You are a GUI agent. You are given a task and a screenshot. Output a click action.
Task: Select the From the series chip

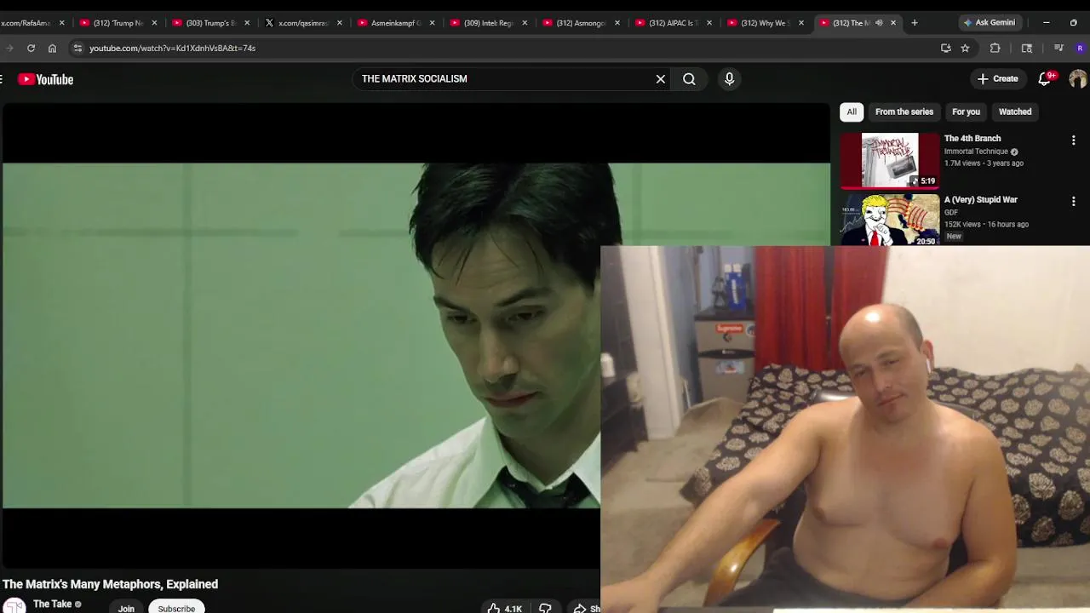point(904,112)
